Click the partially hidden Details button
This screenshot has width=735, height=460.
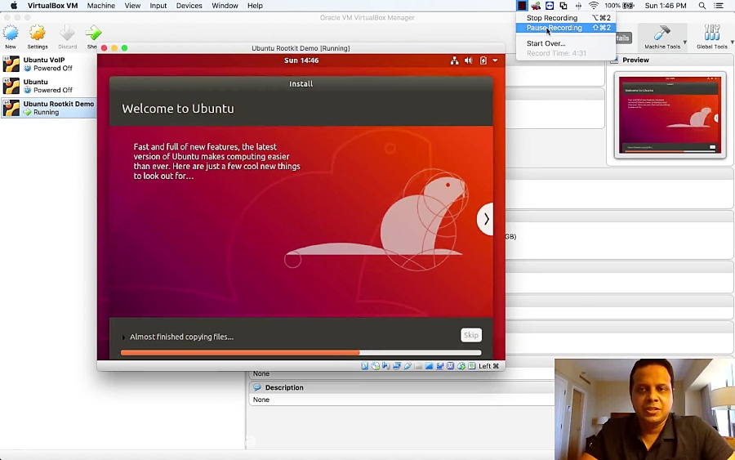point(623,38)
